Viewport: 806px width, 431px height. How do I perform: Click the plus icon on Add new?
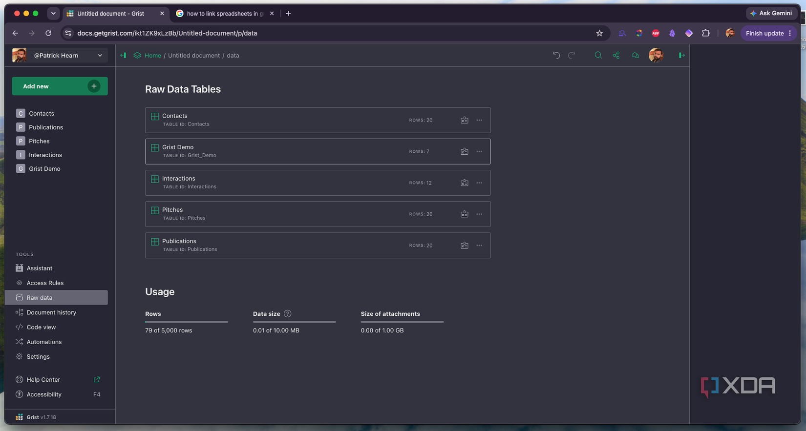tap(94, 86)
